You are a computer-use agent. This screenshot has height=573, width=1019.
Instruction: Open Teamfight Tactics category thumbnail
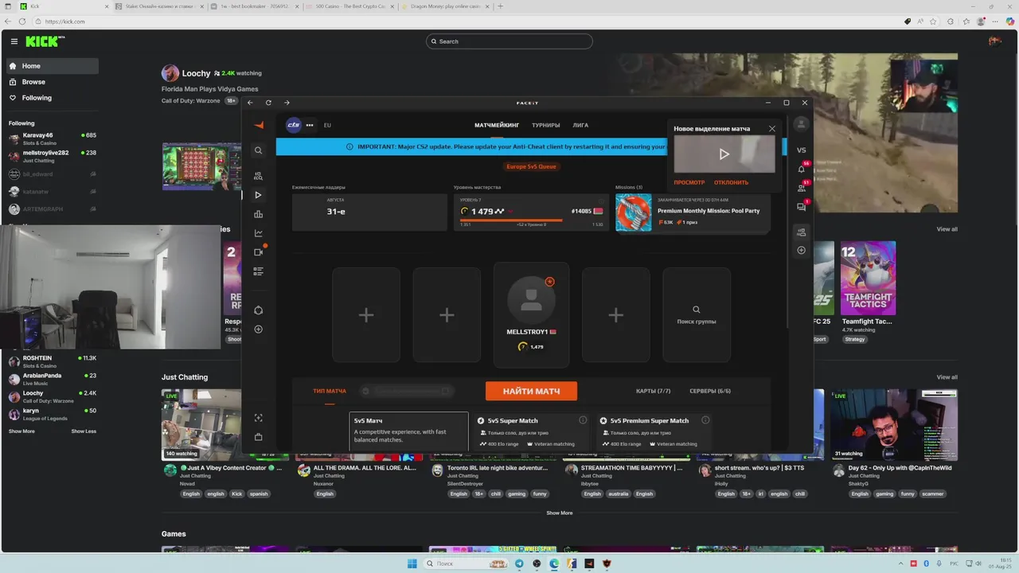click(x=868, y=279)
